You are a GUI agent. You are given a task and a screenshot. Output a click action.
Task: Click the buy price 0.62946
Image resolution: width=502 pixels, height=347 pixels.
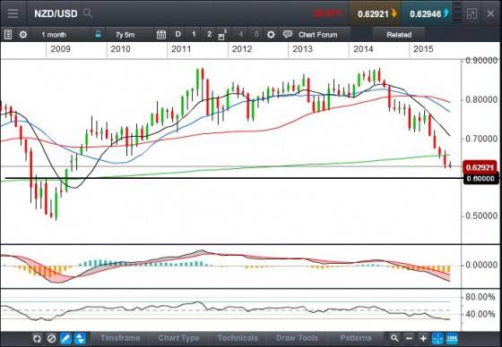(427, 13)
